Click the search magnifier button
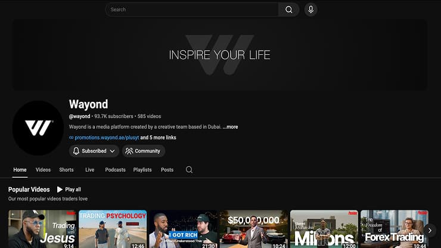This screenshot has height=248, width=441. coord(288,10)
